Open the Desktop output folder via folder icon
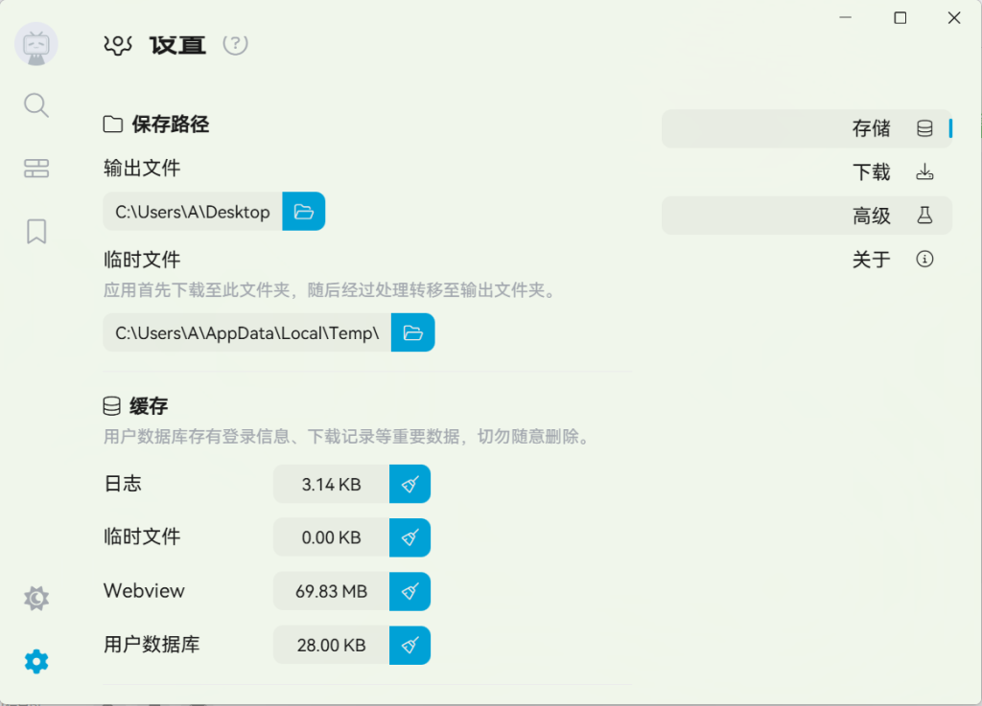The width and height of the screenshot is (982, 706). click(304, 211)
